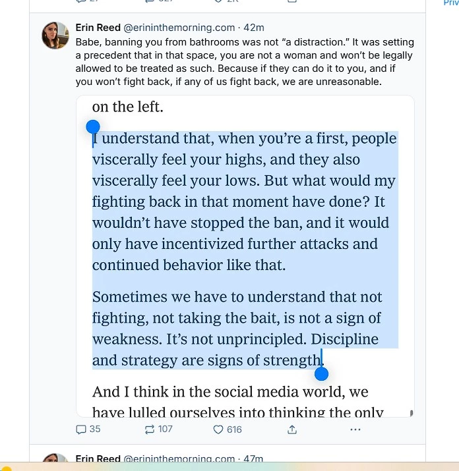Share the post via share icon
The height and width of the screenshot is (471, 459).
tap(292, 429)
